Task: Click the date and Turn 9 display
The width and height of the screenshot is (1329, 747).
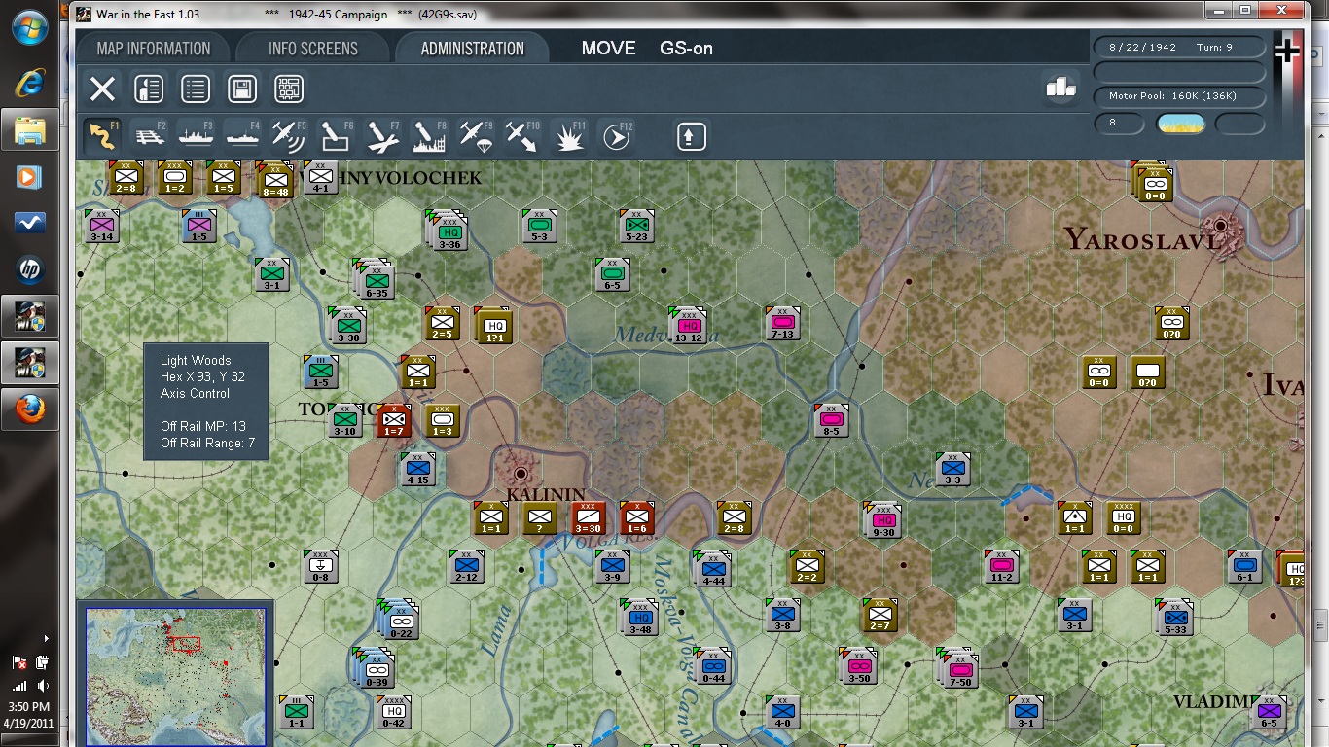Action: point(1178,48)
